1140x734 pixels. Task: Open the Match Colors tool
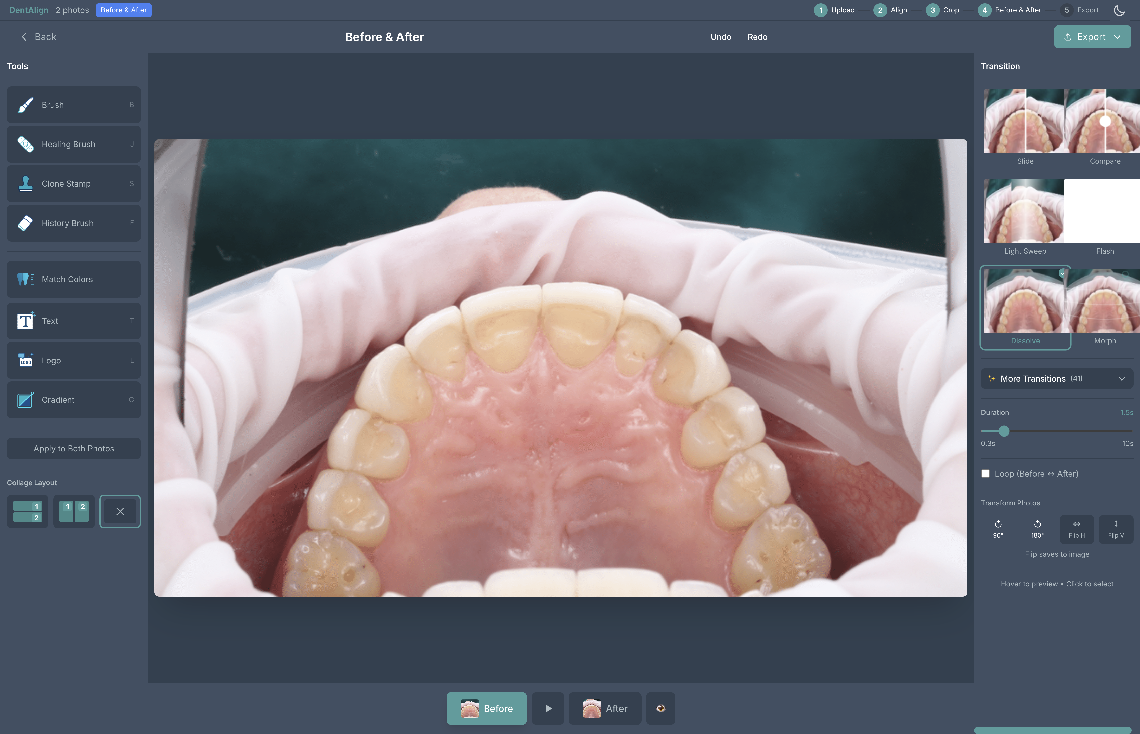click(x=73, y=279)
